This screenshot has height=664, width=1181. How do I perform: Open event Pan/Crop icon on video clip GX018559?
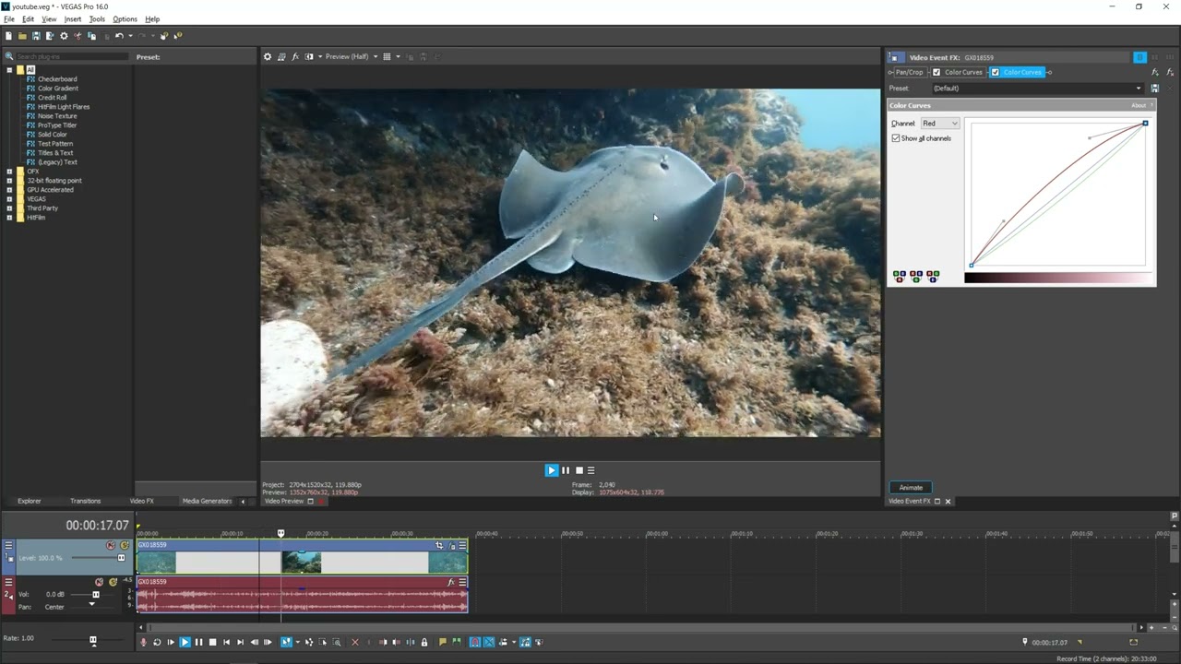click(x=439, y=545)
